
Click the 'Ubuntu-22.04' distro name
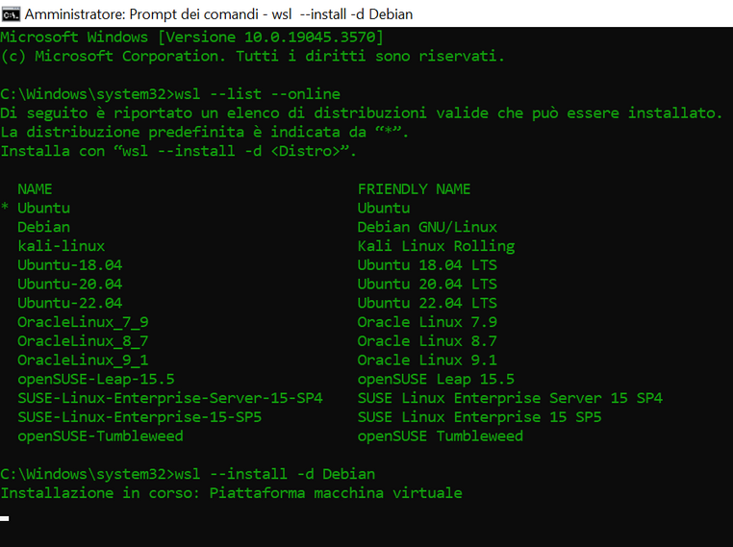pos(70,303)
